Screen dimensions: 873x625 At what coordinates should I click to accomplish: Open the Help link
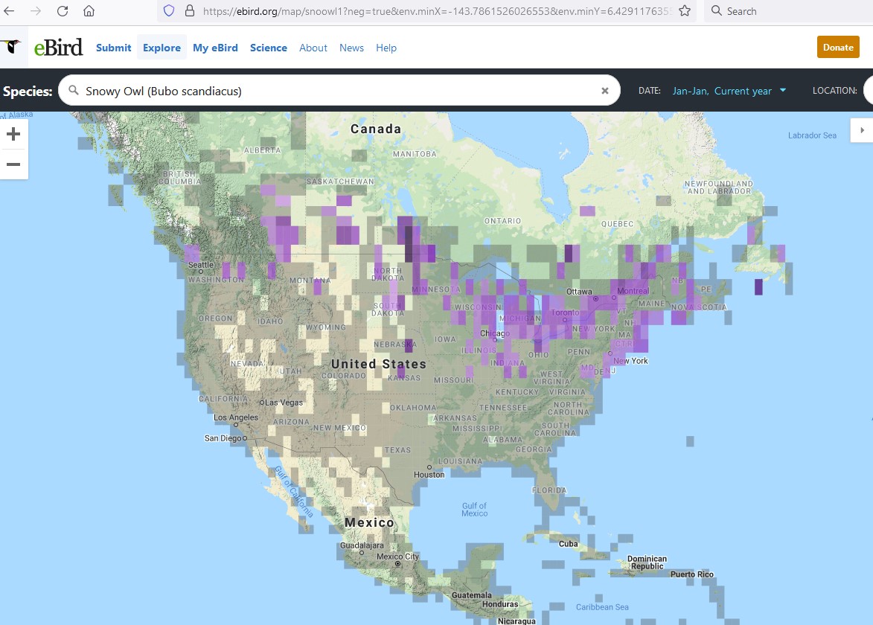coord(386,48)
